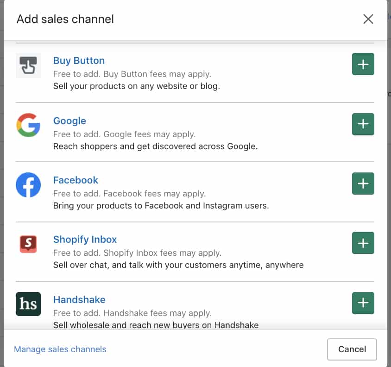Add the Facebook sales channel

[363, 183]
